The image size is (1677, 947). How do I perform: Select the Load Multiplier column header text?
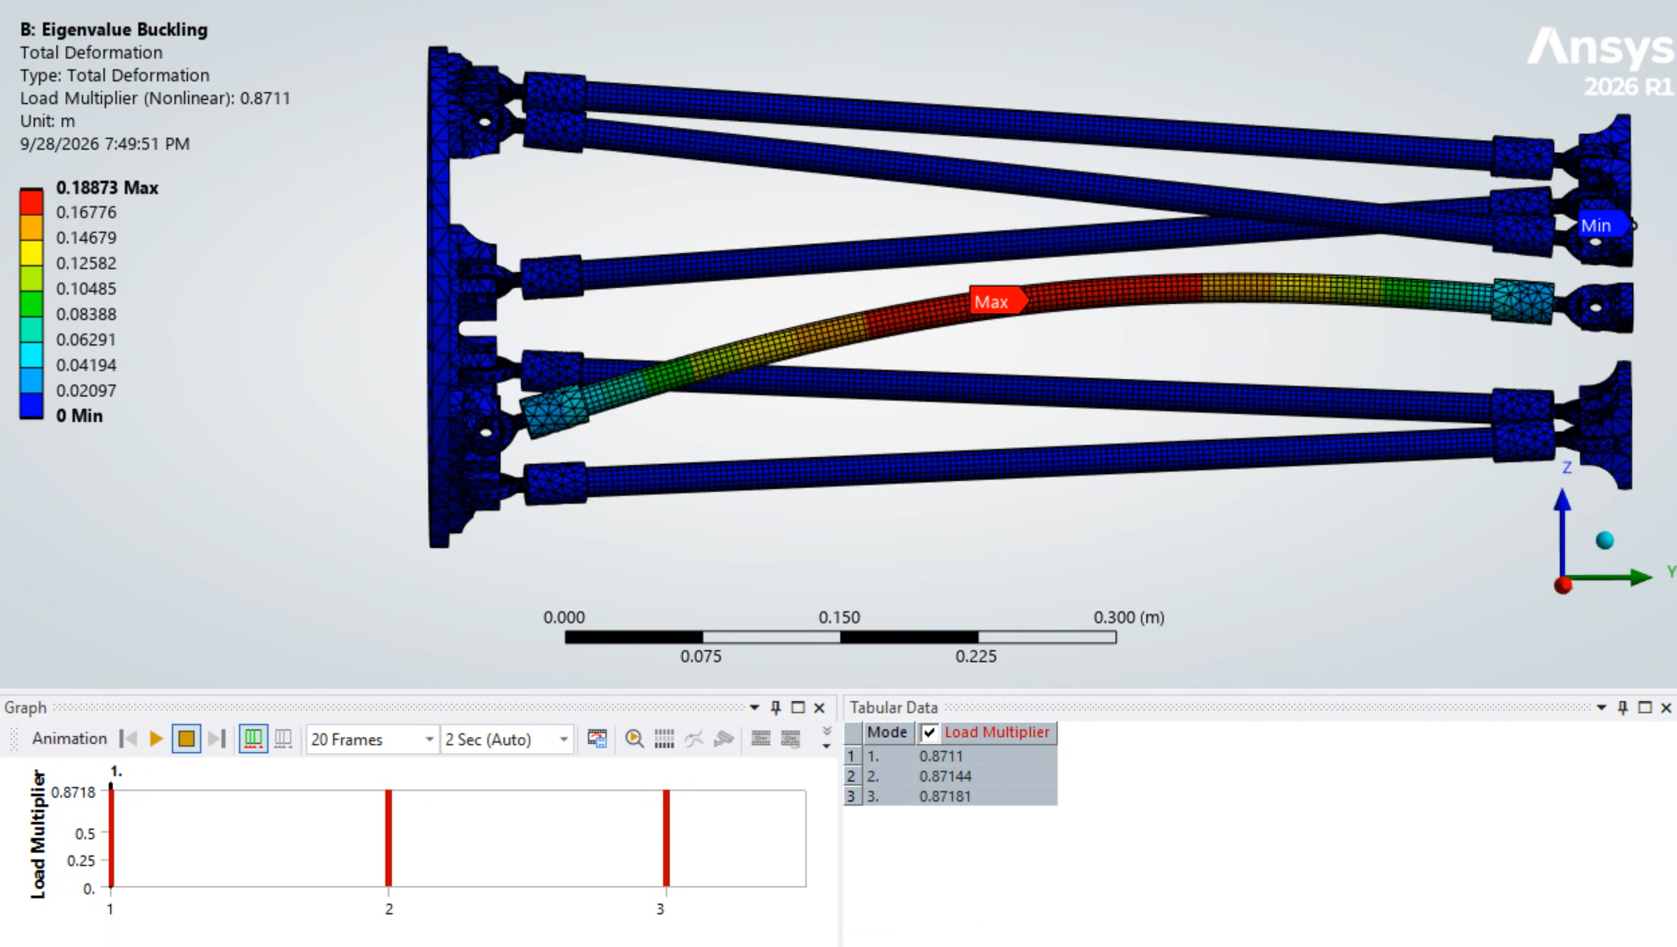[x=997, y=732]
